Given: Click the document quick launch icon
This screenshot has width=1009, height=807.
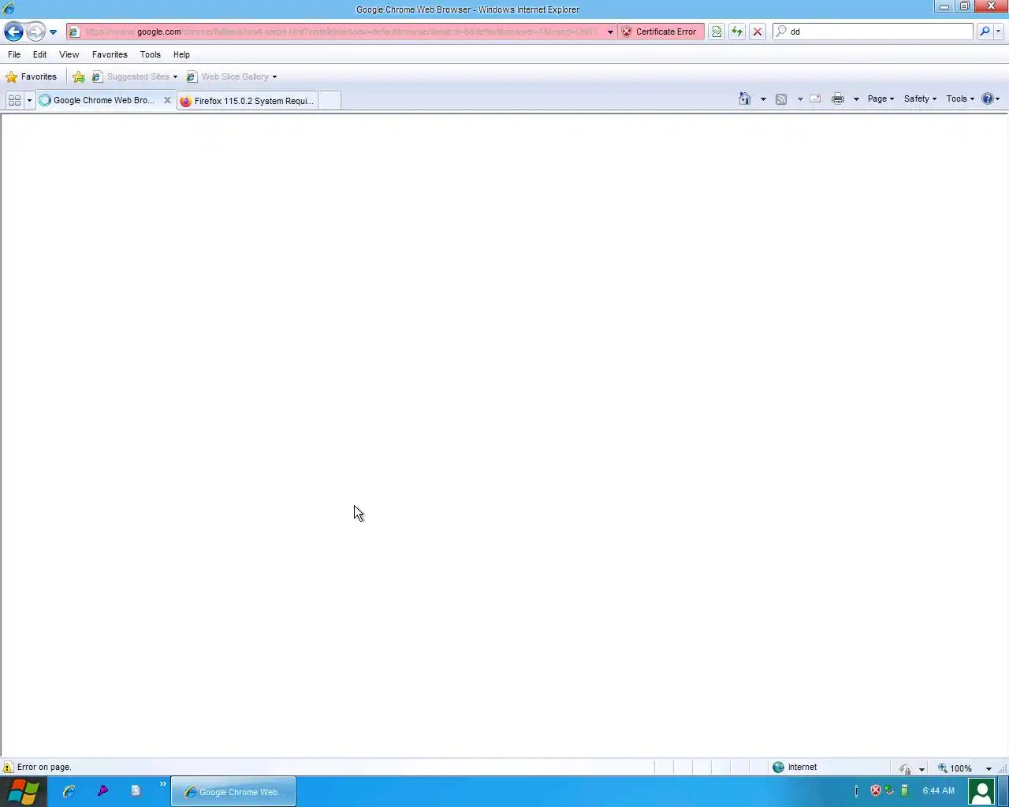Looking at the screenshot, I should click(x=136, y=790).
